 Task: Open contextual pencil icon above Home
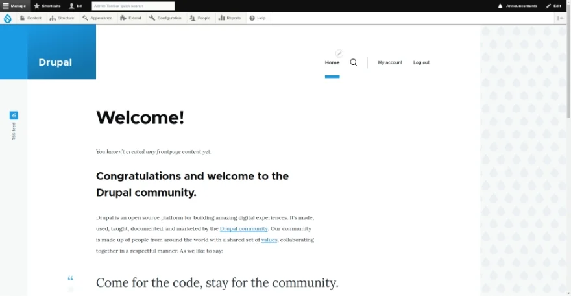tap(339, 53)
